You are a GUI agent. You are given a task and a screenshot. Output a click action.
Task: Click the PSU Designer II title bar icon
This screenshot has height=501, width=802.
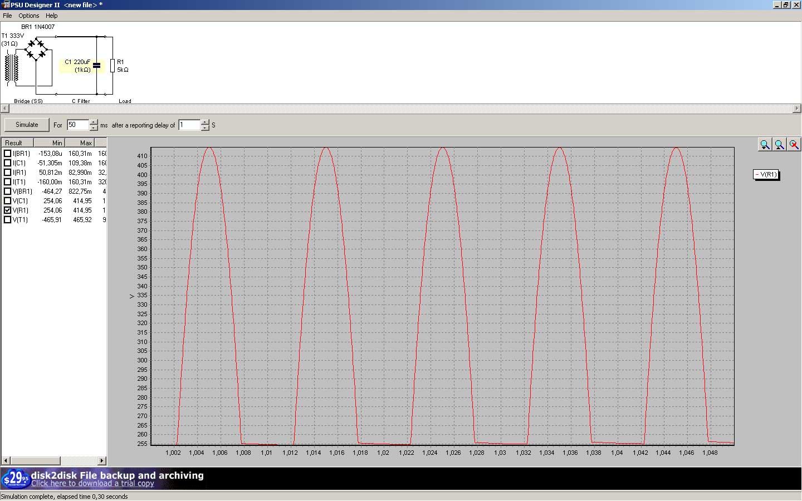6,5
